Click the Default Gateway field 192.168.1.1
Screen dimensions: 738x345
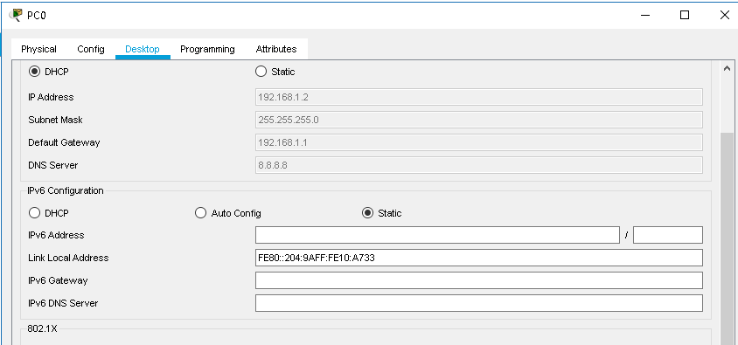[x=478, y=142]
